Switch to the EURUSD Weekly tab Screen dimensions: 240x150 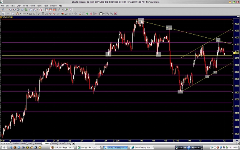19,143
